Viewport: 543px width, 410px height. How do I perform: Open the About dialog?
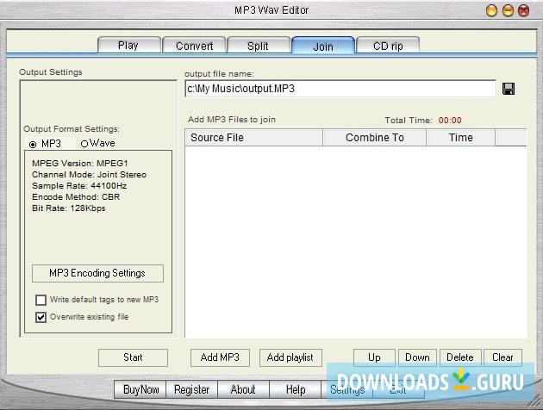tap(243, 389)
